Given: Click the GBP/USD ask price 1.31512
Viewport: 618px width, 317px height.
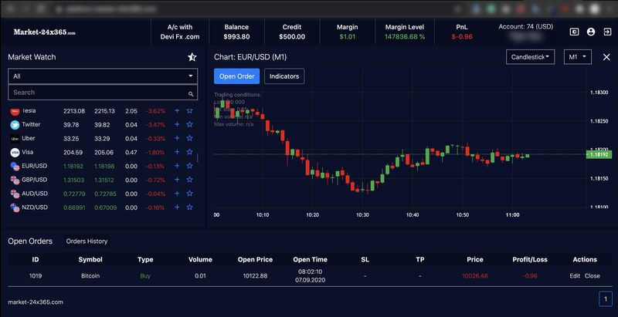Looking at the screenshot, I should [x=104, y=180].
